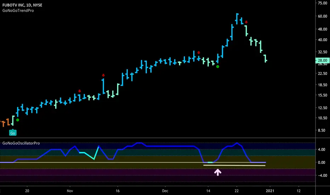Click the 60.00 price axis label

pos(323,16)
